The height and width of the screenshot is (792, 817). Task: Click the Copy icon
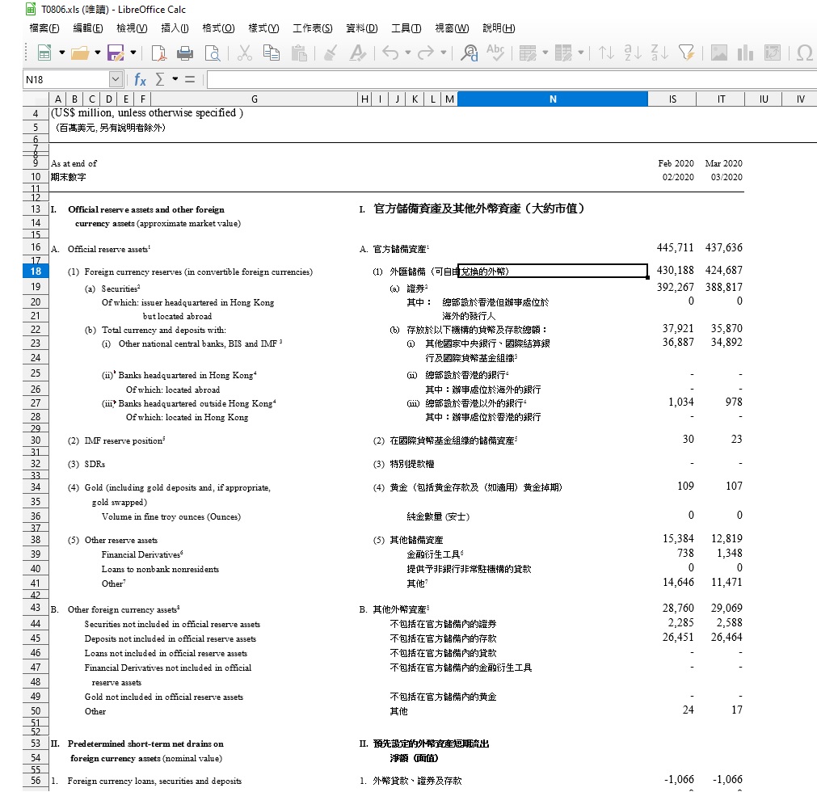[271, 53]
